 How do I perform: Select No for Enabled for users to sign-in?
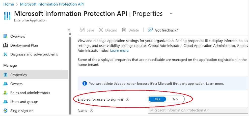[x=175, y=99]
